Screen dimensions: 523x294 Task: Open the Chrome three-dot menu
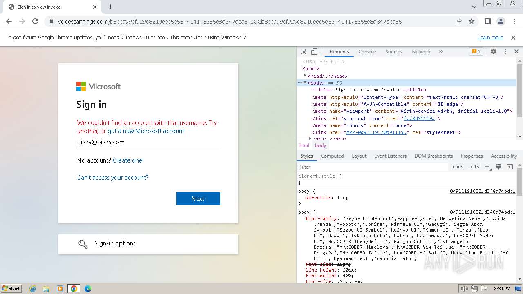(x=514, y=22)
